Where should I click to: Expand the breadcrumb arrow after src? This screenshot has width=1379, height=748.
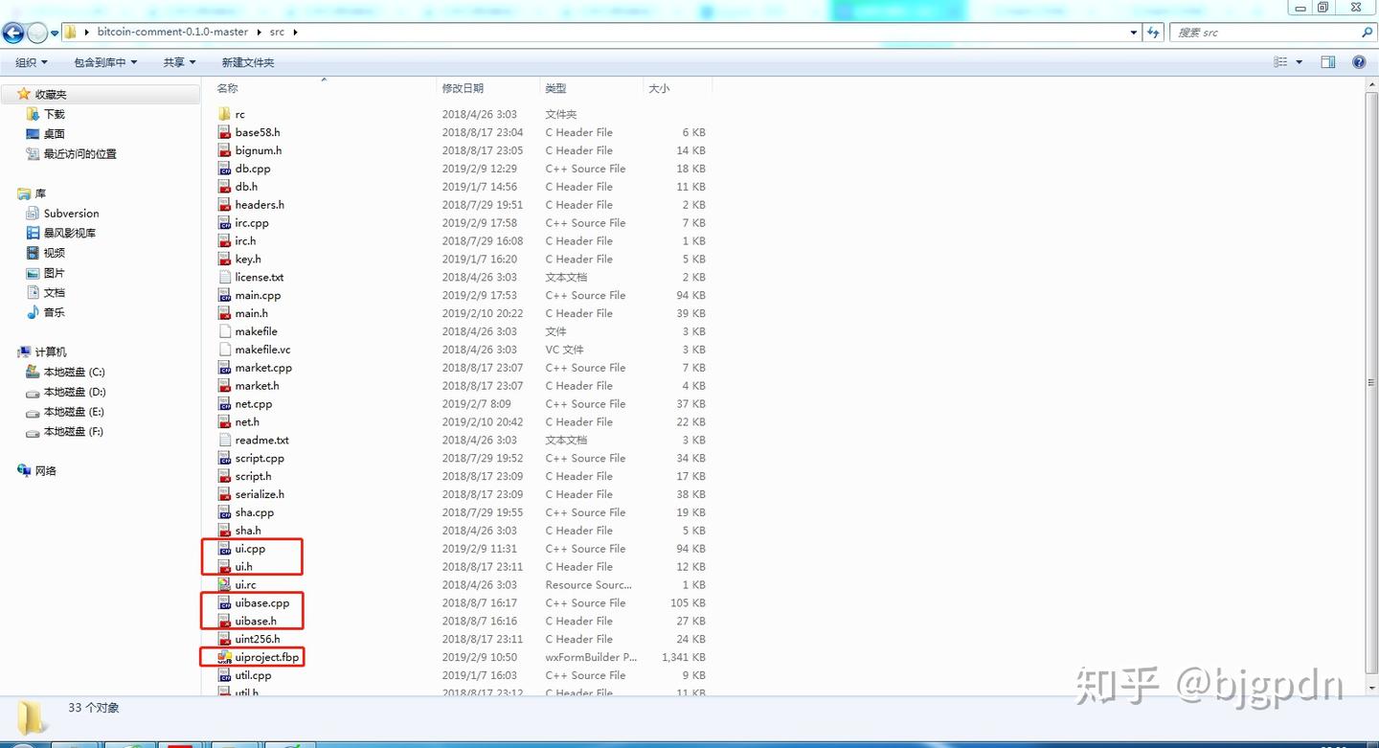point(295,32)
